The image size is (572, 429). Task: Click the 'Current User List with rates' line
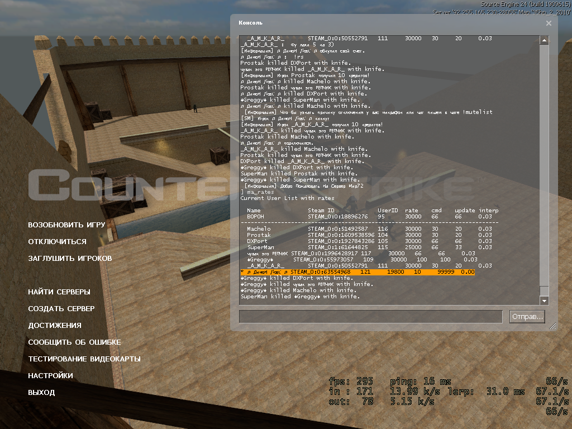(287, 198)
